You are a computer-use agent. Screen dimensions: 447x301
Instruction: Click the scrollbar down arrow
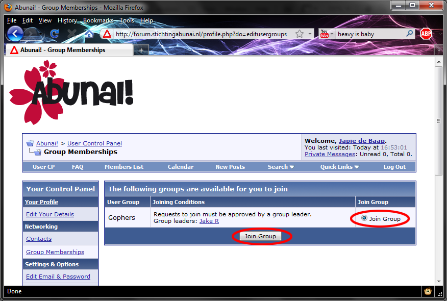pyautogui.click(x=438, y=282)
